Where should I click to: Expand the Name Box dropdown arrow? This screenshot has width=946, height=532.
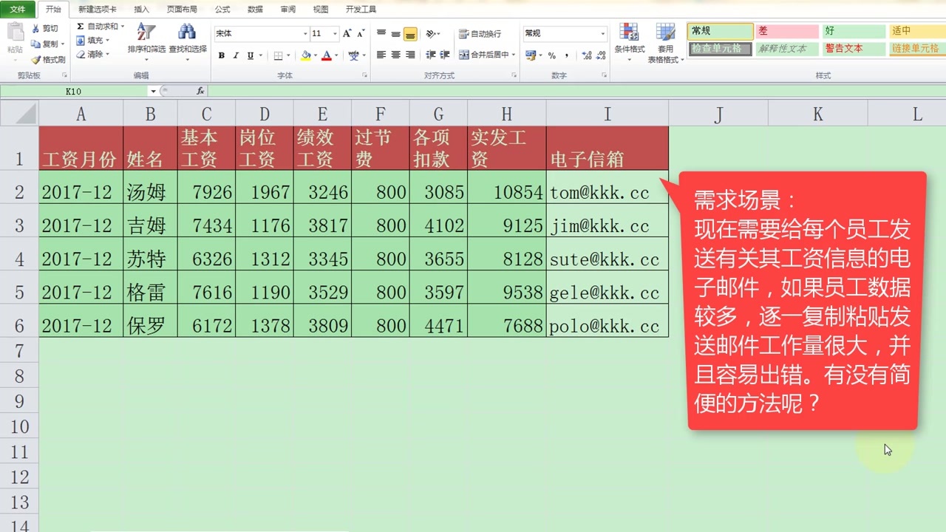click(153, 92)
